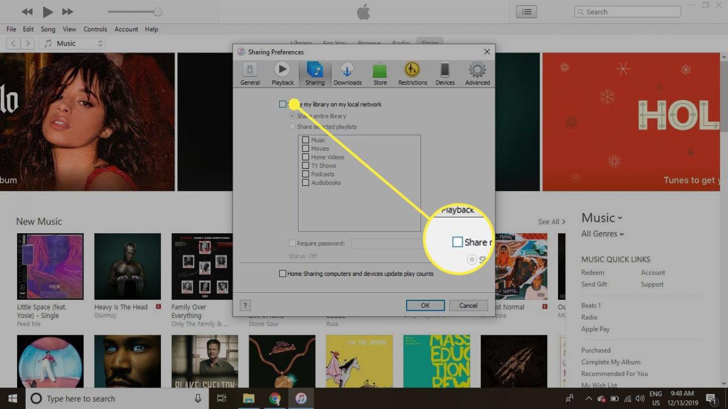
Task: Click OK in Sharing Preferences
Action: pos(425,305)
